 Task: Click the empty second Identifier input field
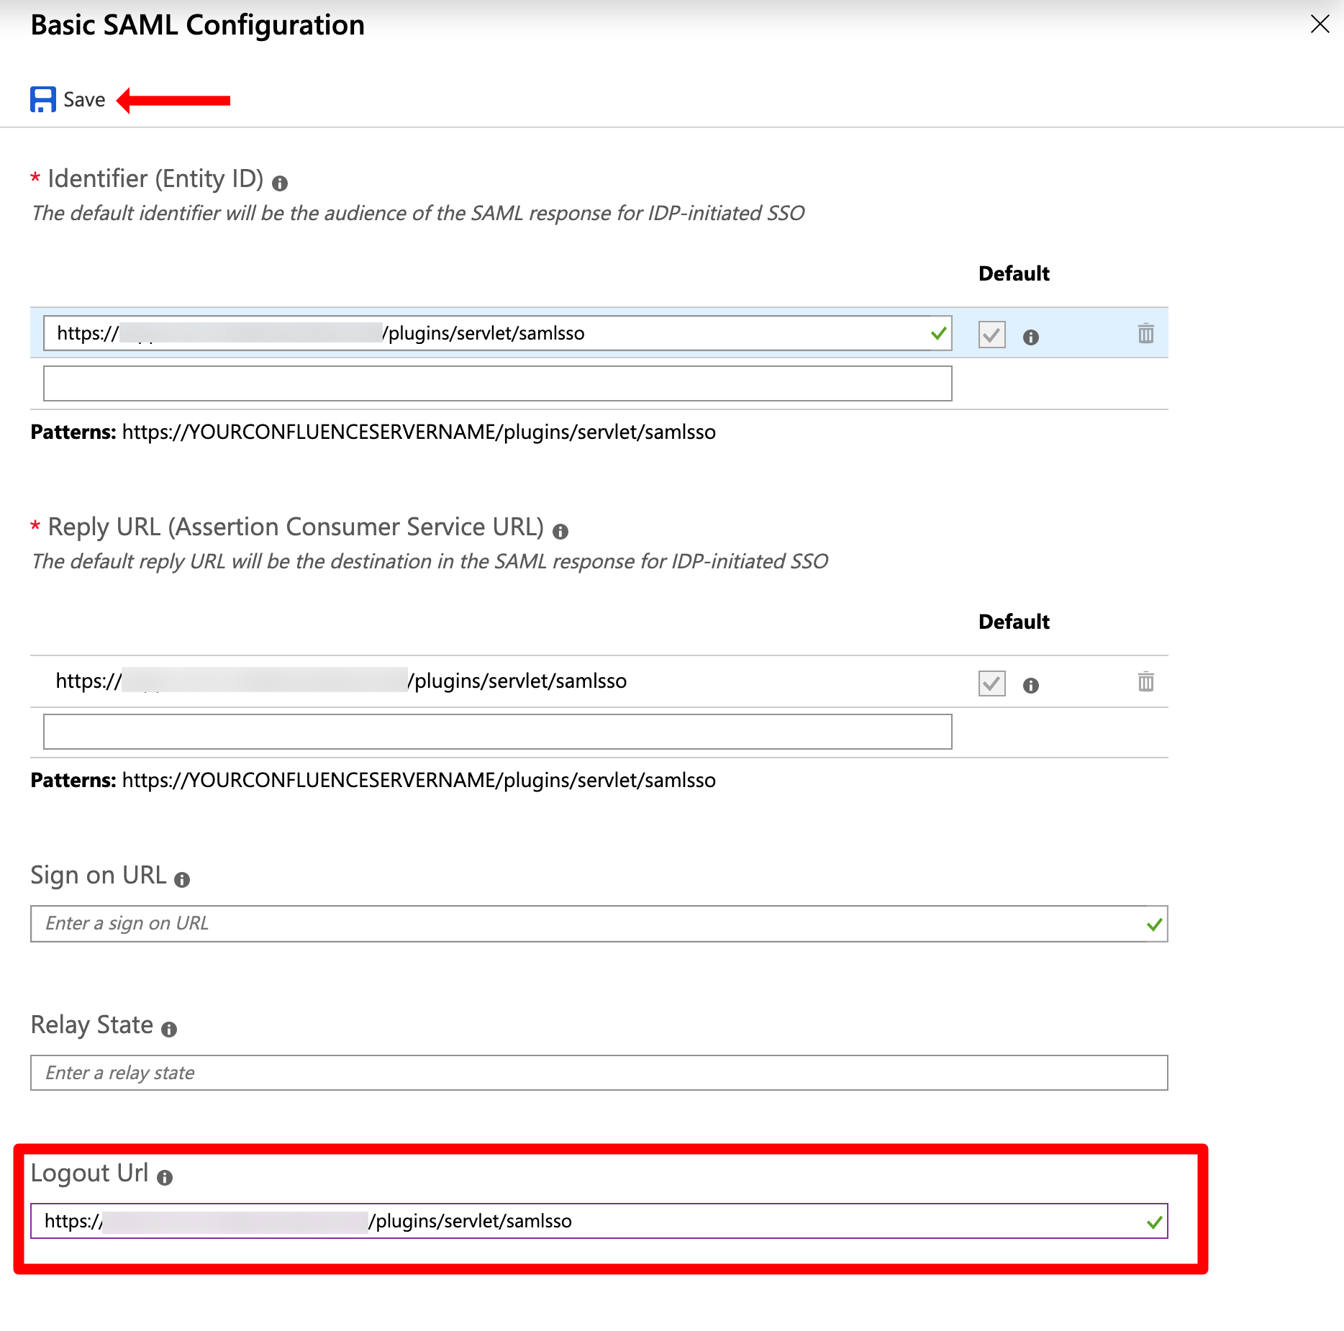(498, 383)
